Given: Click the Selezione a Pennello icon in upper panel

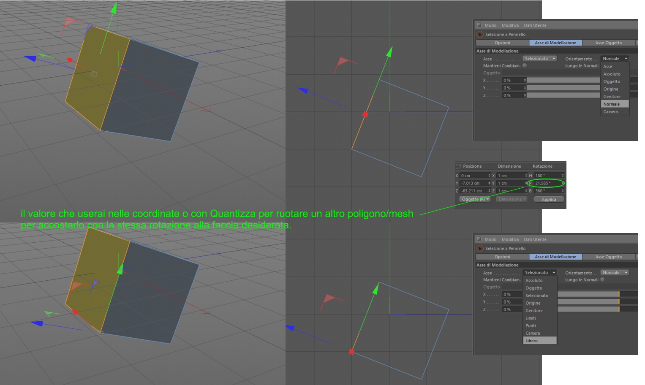Looking at the screenshot, I should point(480,35).
